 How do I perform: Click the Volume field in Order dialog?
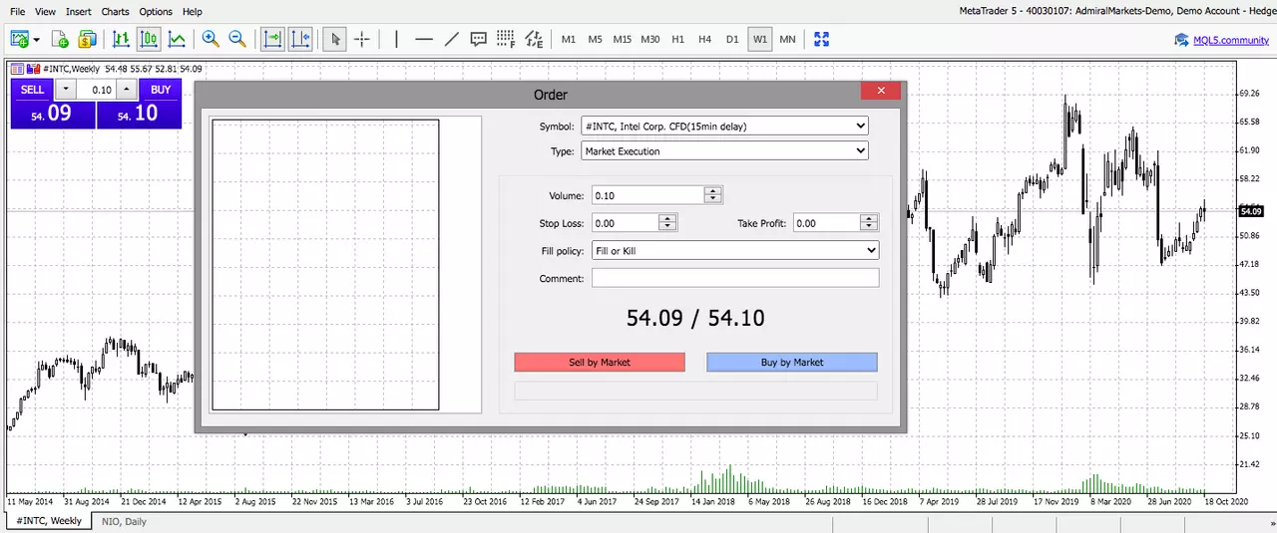click(647, 195)
